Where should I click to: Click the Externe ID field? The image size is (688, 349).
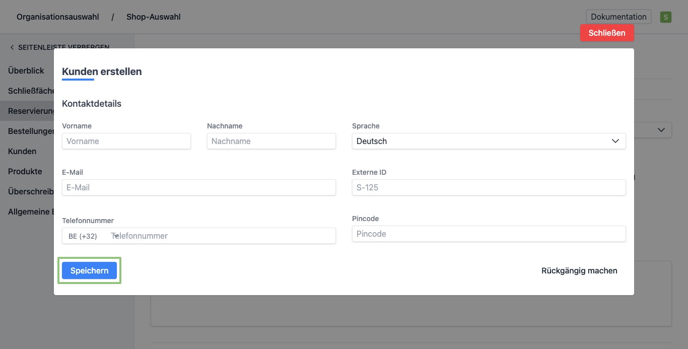tap(488, 187)
